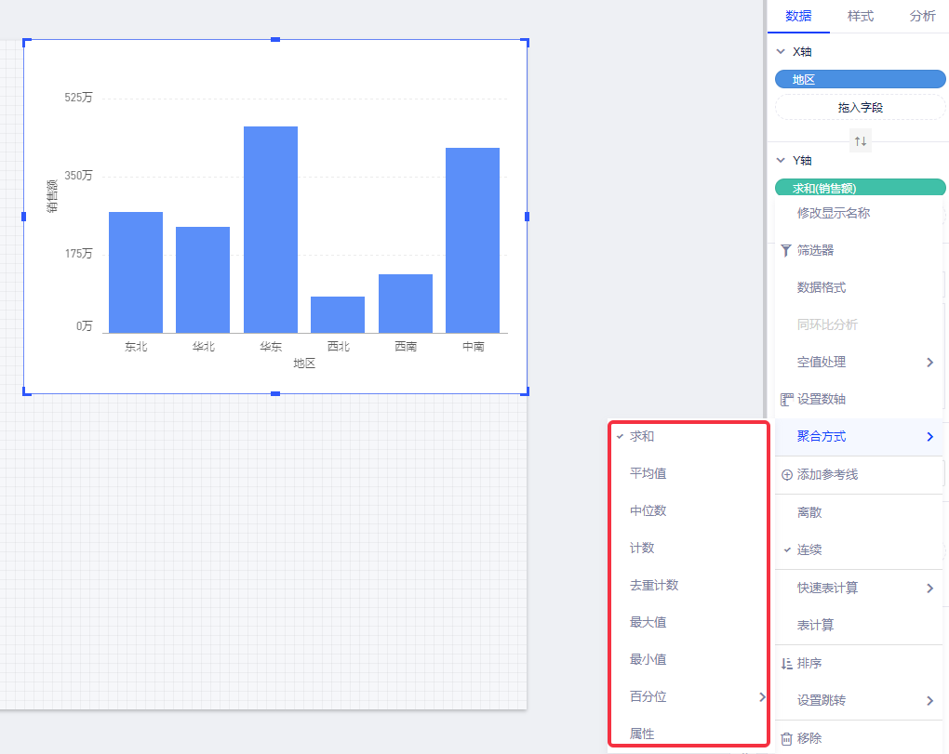Switch field to 离散 discrete mode

pyautogui.click(x=809, y=512)
